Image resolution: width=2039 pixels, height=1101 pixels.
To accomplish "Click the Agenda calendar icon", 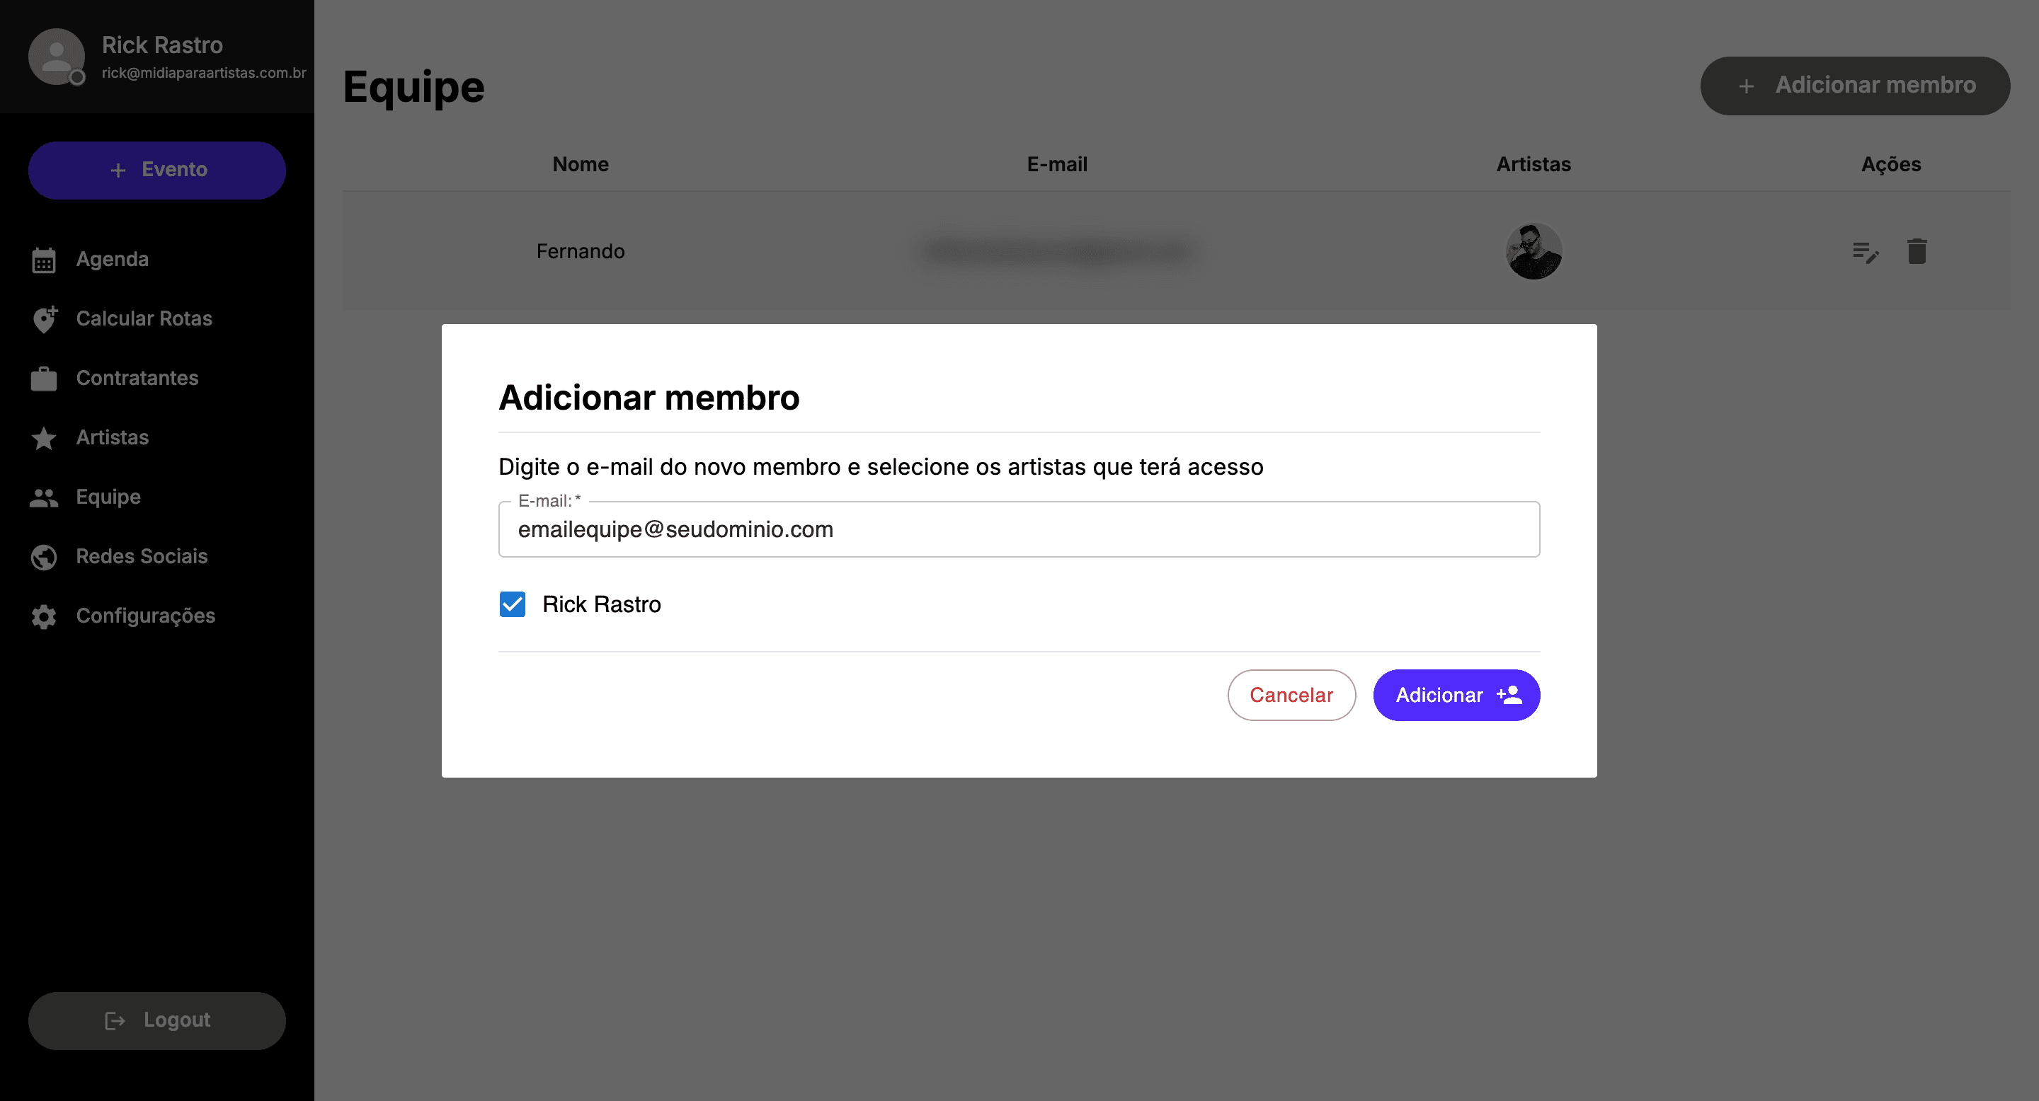I will pyautogui.click(x=43, y=260).
